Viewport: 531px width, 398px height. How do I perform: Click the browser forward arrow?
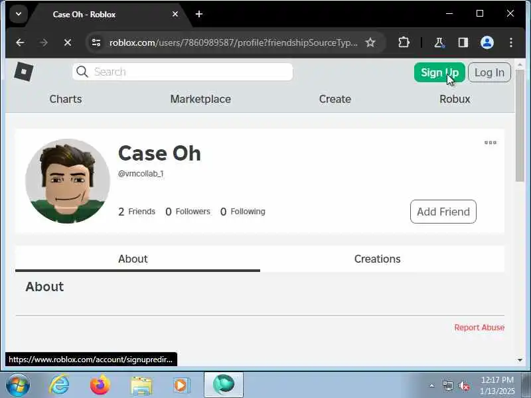pyautogui.click(x=44, y=42)
